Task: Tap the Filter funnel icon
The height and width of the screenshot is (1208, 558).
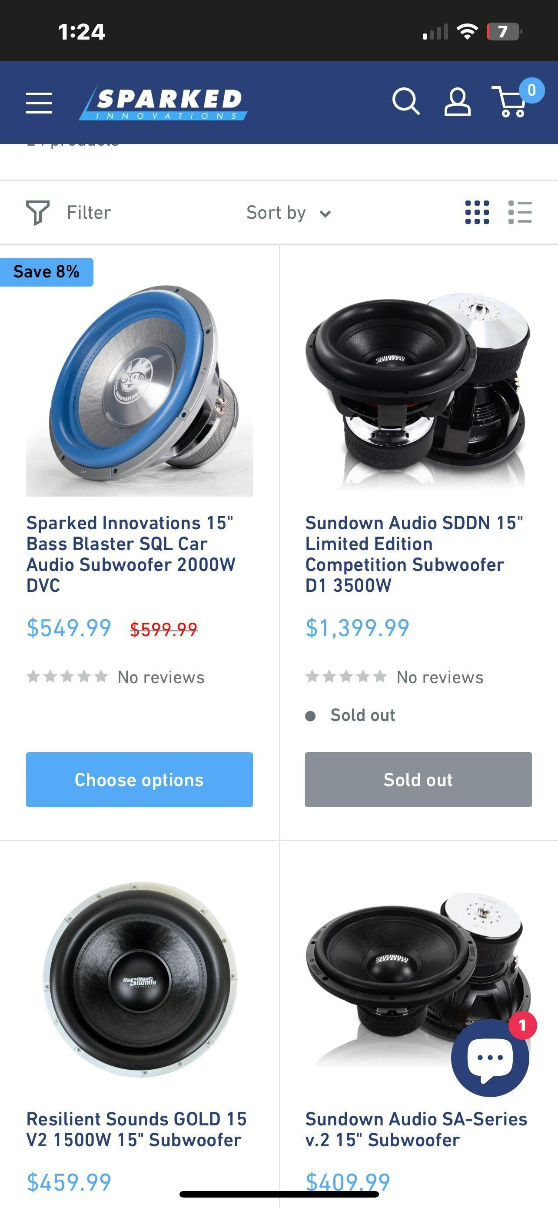Action: click(37, 213)
